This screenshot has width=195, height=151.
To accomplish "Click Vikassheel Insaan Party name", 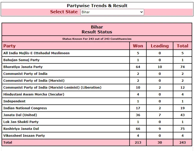I will [24, 135].
